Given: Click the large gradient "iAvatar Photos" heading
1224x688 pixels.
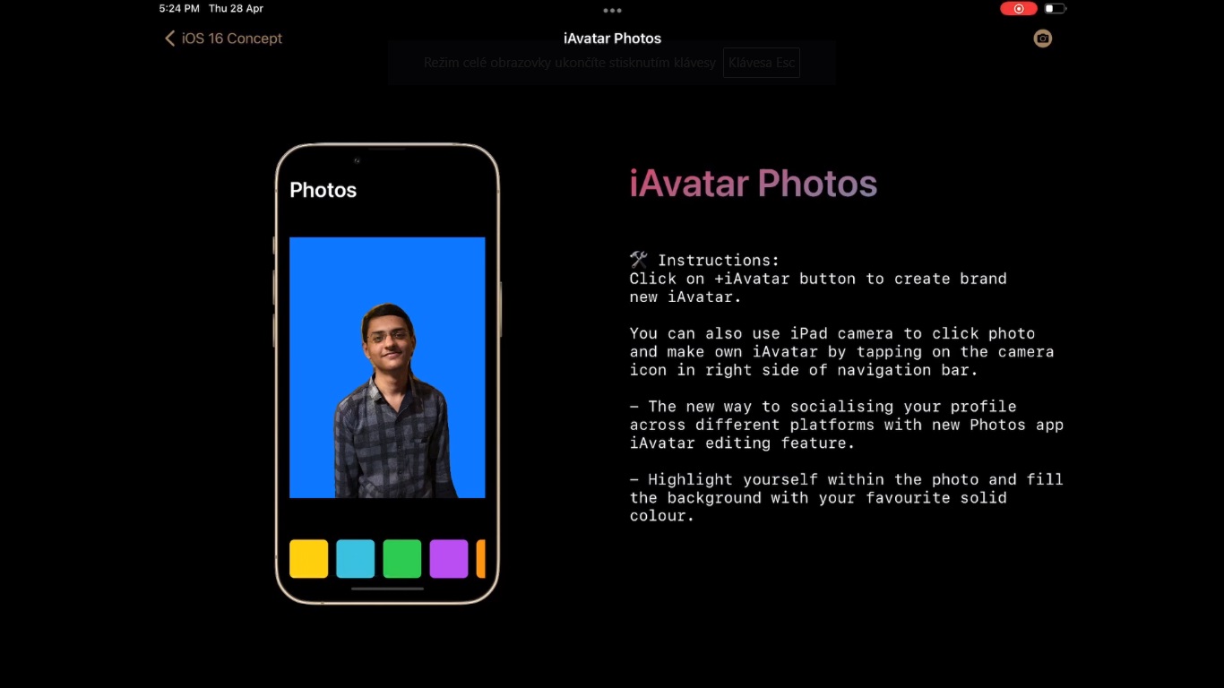Looking at the screenshot, I should pos(754,184).
